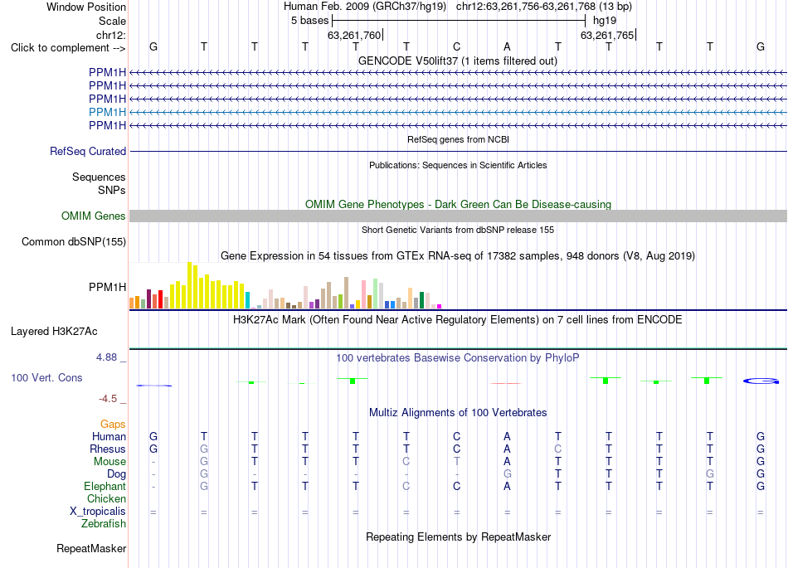Screen dimensions: 788x568
Task: Click the GTEx Gene Expression track title
Action: 458,255
